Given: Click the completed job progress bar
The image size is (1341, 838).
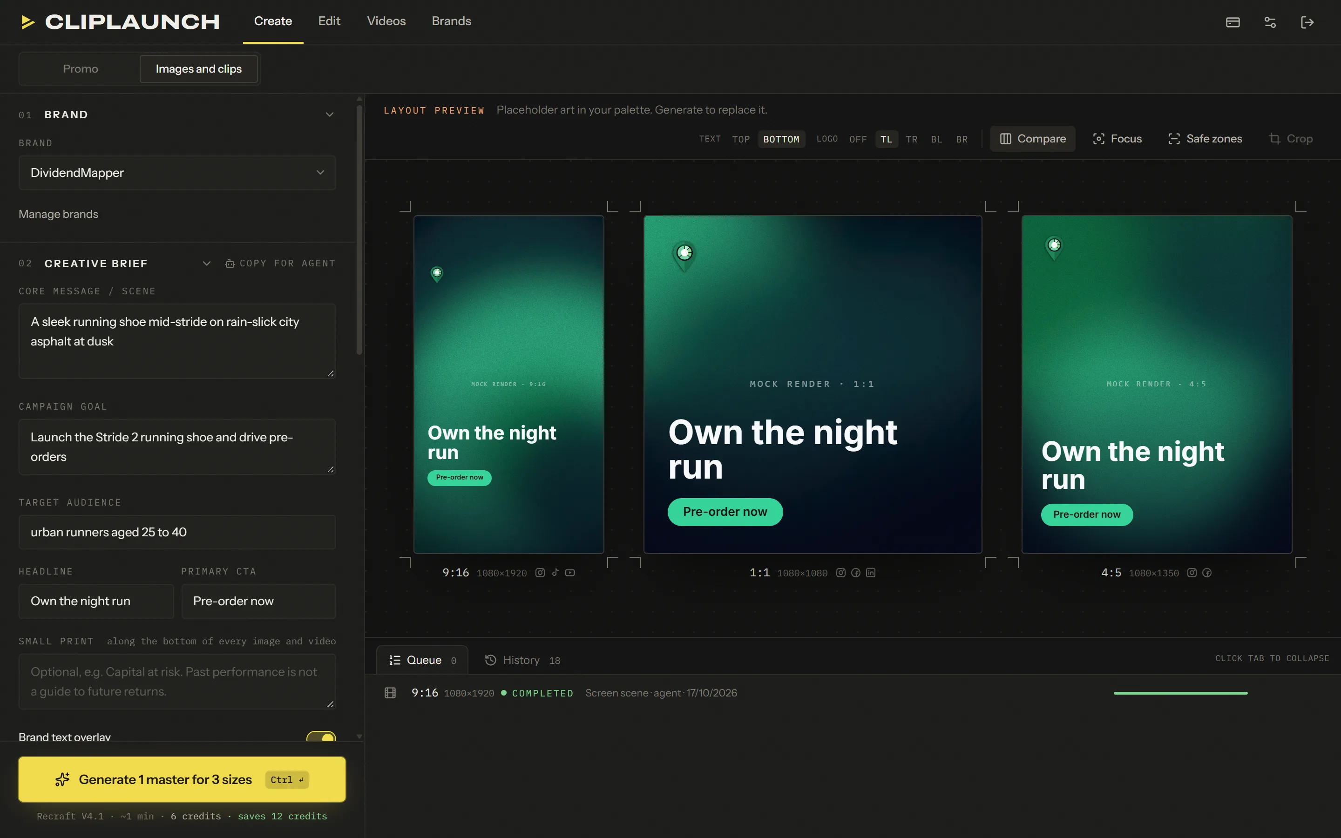Looking at the screenshot, I should (x=1180, y=693).
